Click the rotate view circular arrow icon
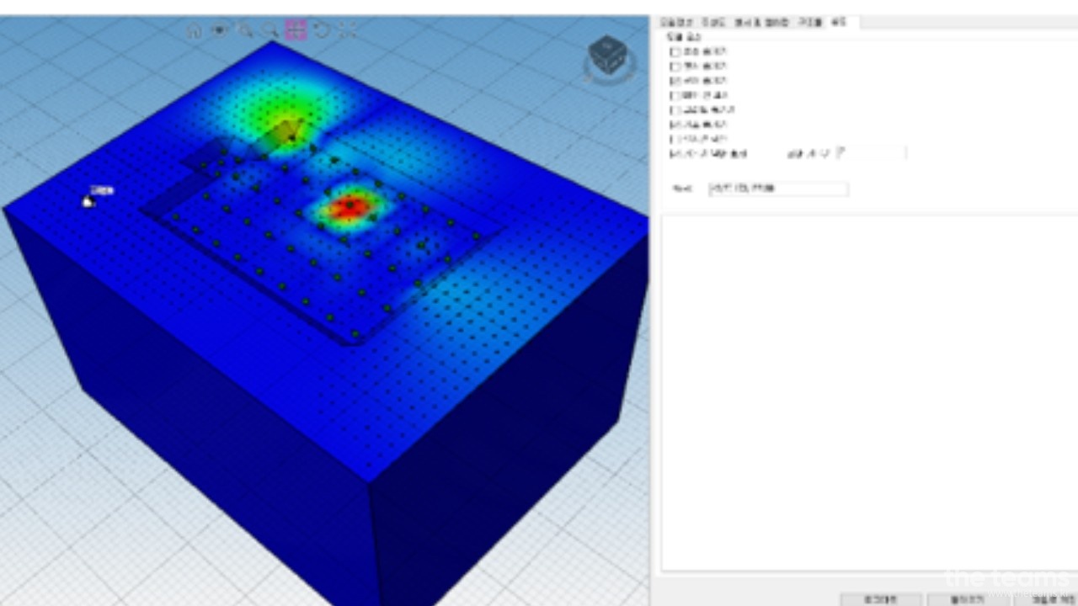Screen dimensions: 1078x606 click(x=322, y=31)
